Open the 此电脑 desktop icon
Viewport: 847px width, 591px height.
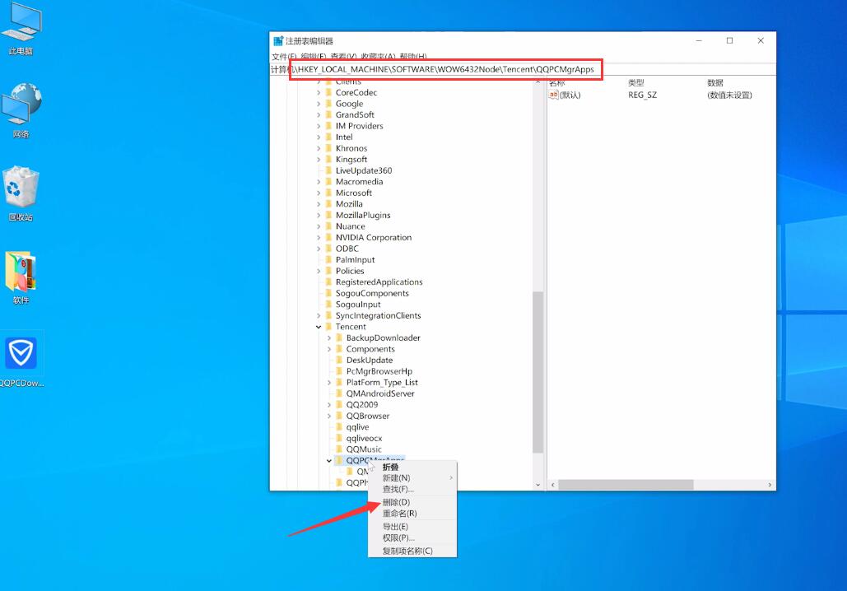click(x=21, y=29)
